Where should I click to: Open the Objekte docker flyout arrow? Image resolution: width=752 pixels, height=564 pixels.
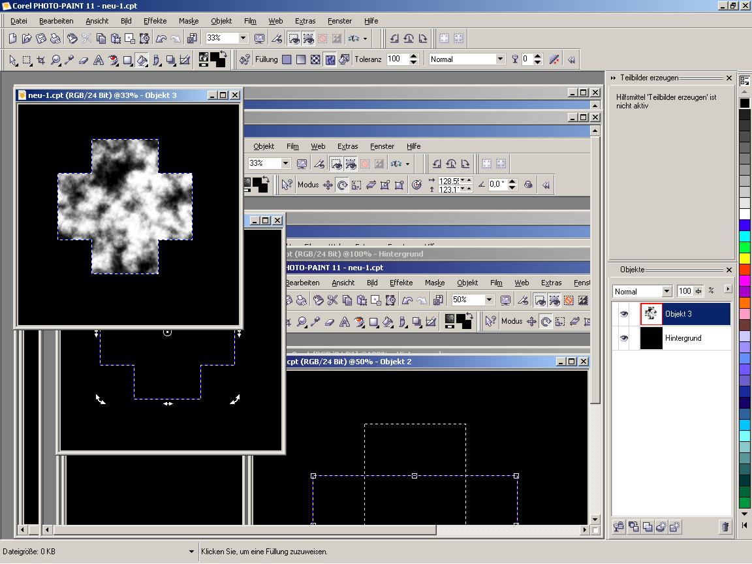728,290
